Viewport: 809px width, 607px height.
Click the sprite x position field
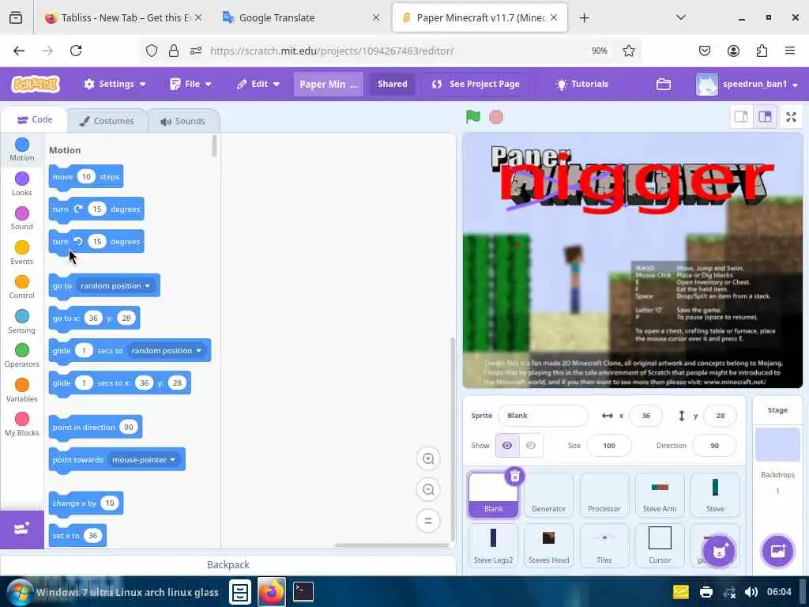tap(646, 416)
